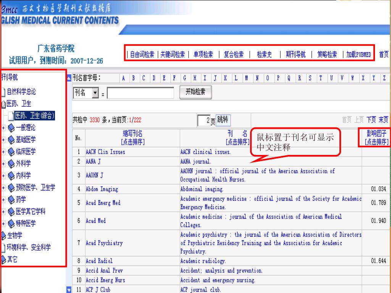Go to 末页 last page
The width and height of the screenshot is (391, 293).
click(383, 120)
